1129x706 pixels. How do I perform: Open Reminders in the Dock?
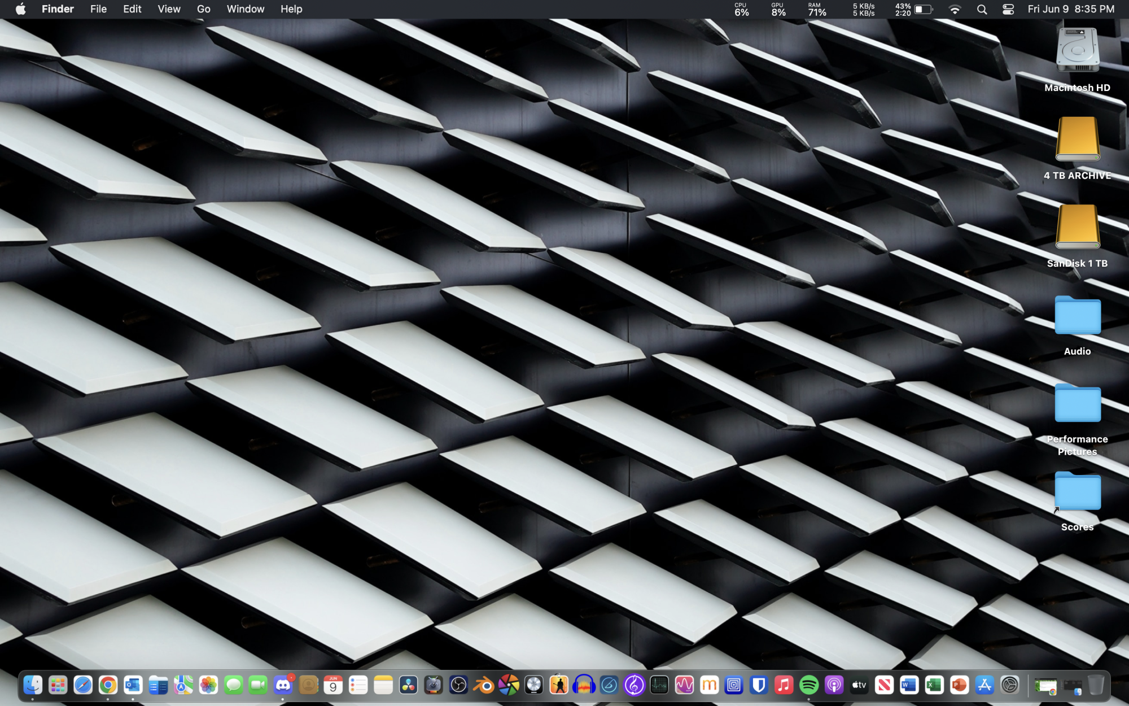[358, 685]
